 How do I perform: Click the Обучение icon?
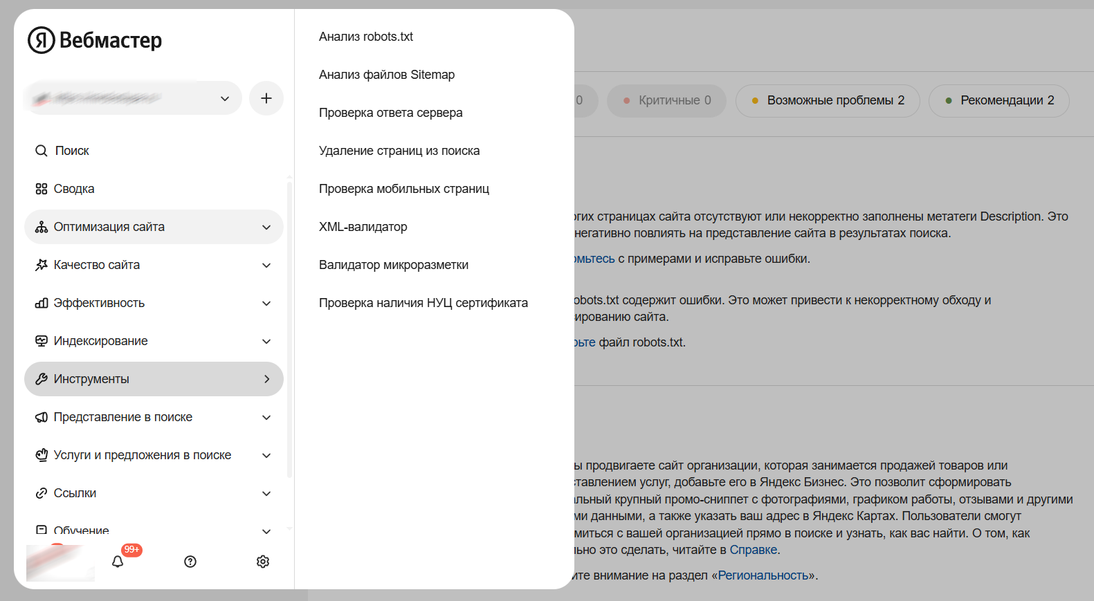tap(42, 530)
